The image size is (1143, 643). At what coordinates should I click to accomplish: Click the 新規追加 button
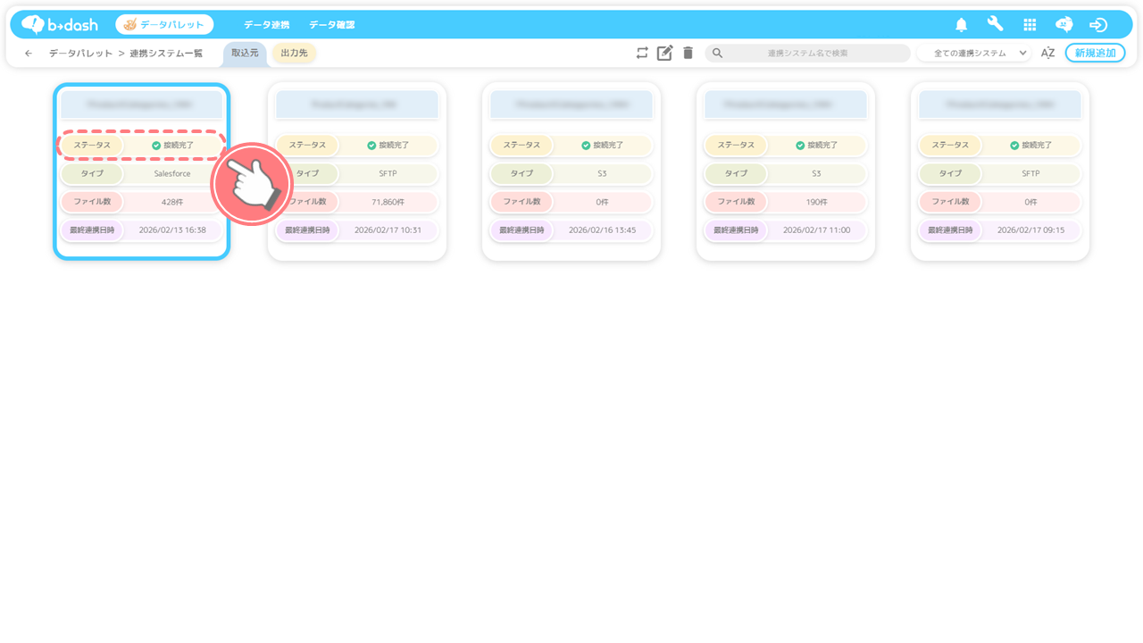[1095, 54]
